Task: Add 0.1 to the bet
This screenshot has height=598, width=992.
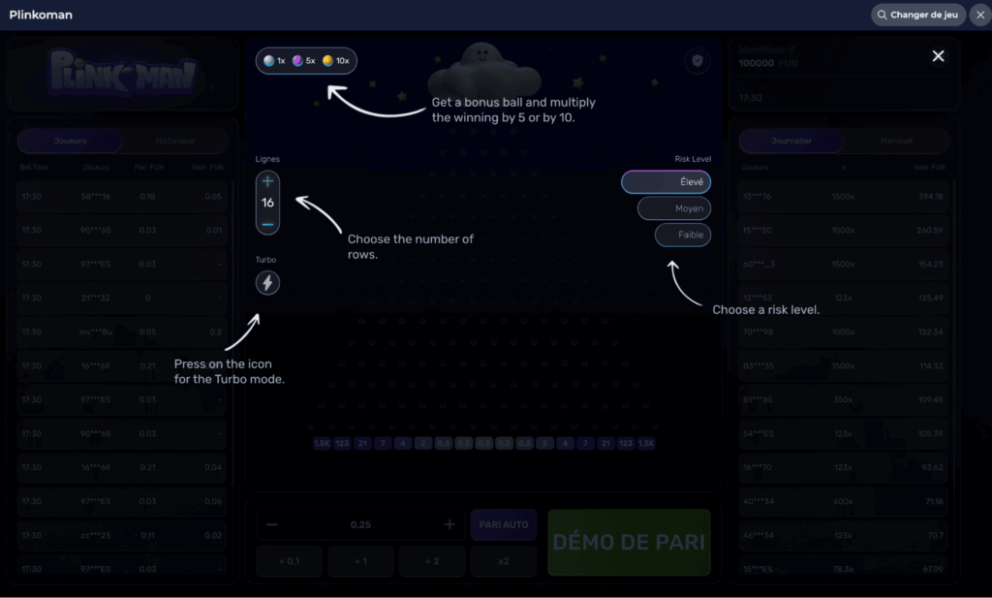Action: 289,561
